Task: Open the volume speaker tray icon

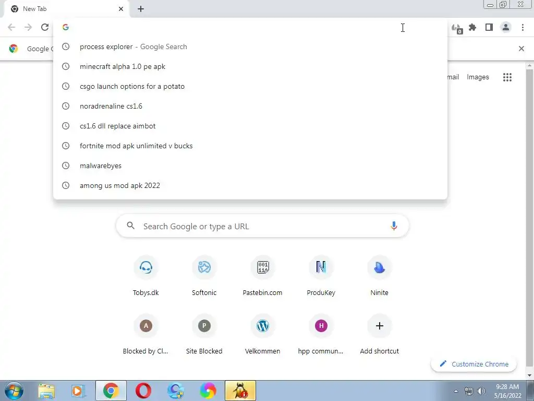Action: [x=481, y=391]
